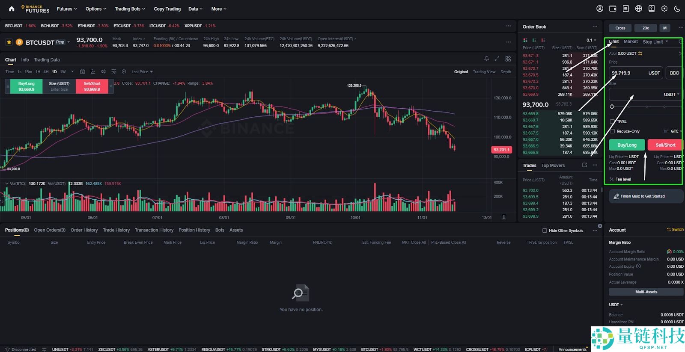Open the More dropdown menu

coord(219,9)
